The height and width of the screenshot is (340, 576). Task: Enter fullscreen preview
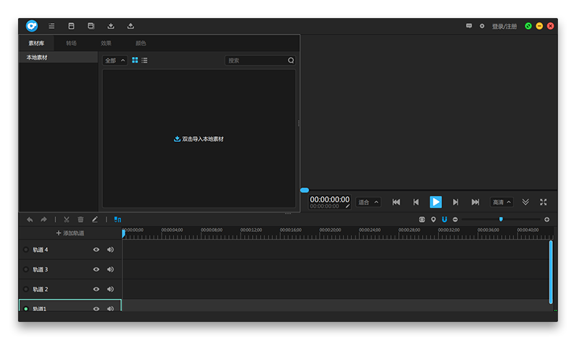pyautogui.click(x=544, y=202)
